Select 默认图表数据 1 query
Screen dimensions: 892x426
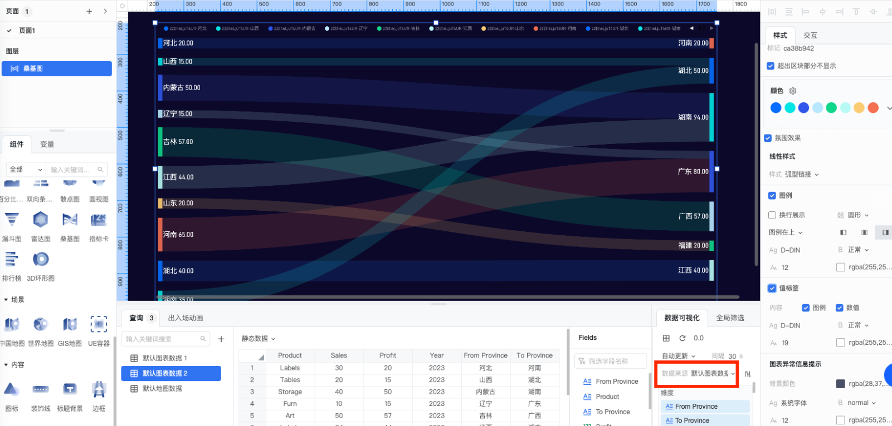[171, 358]
